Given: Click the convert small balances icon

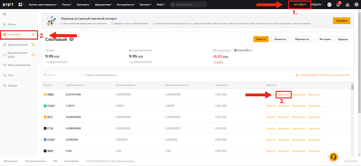Looking at the screenshot, I should click(297, 75).
